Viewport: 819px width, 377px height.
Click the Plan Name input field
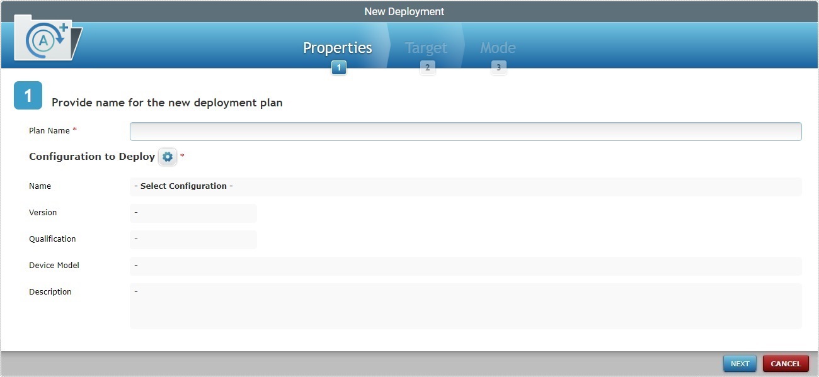(465, 131)
